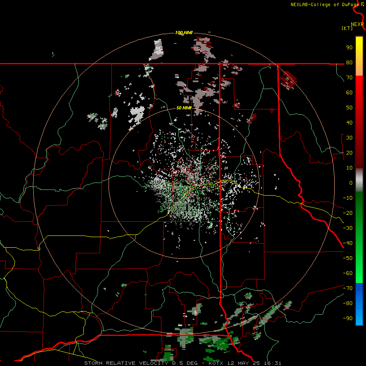Select the -90 knot scale value

coord(348,318)
